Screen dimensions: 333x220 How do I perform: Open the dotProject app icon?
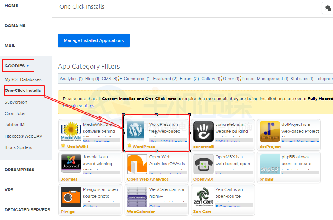coord(269,132)
